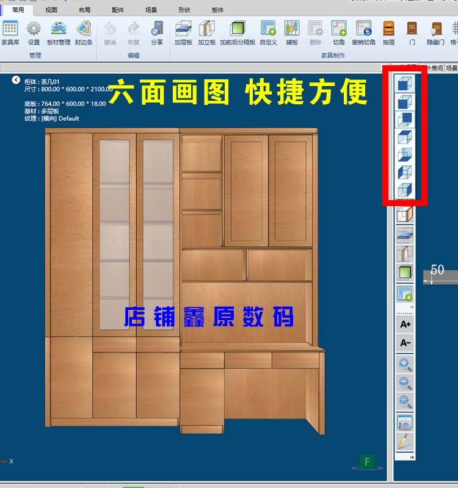The width and height of the screenshot is (458, 488).
Task: Click the zoom in magnifier icon
Action: click(x=405, y=365)
